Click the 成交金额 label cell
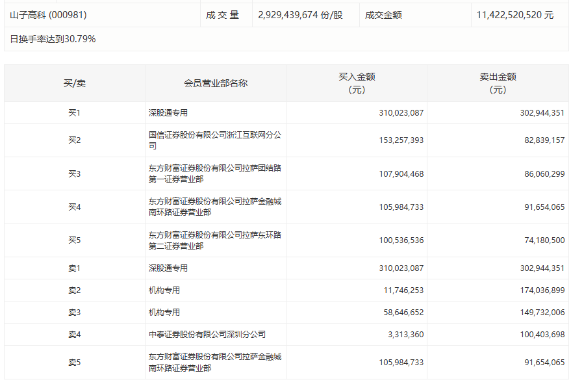This screenshot has width=571, height=384. (383, 15)
